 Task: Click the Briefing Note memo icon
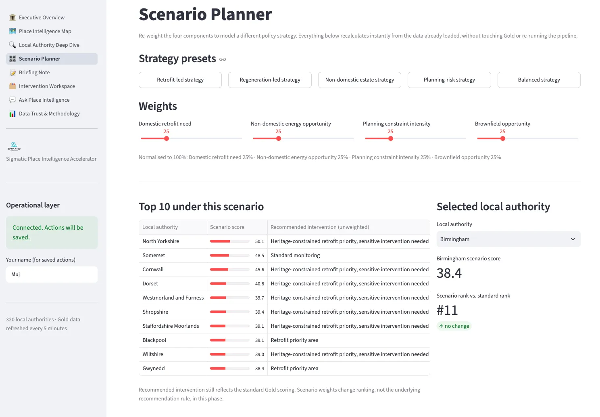pos(12,72)
